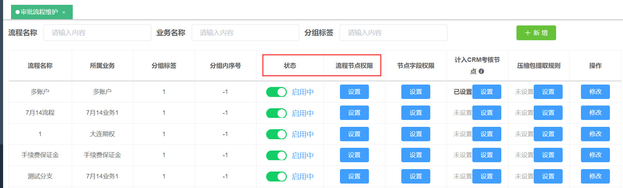
Task: Click the 状态 column header
Action: point(290,66)
